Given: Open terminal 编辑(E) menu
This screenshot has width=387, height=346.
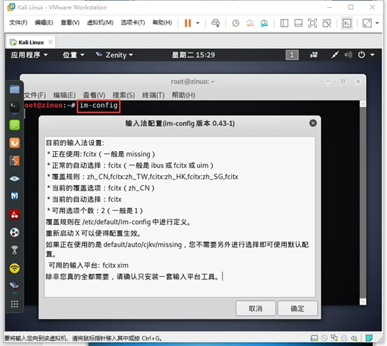Looking at the screenshot, I should point(64,95).
